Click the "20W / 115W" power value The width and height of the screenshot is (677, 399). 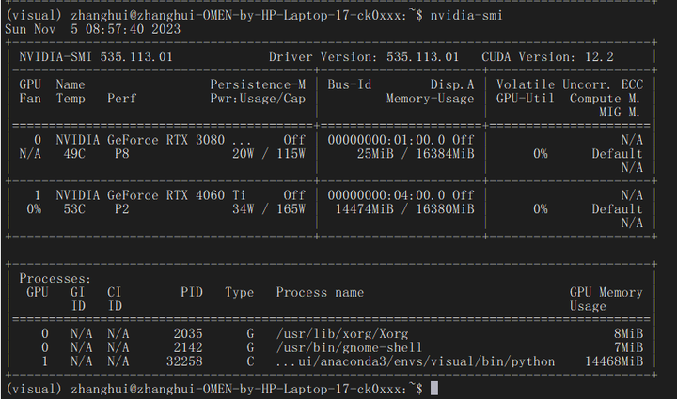[x=269, y=154]
